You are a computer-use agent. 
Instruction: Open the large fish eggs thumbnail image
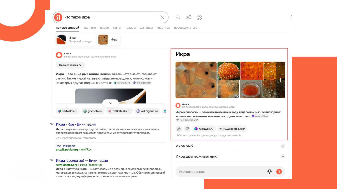tap(196, 80)
